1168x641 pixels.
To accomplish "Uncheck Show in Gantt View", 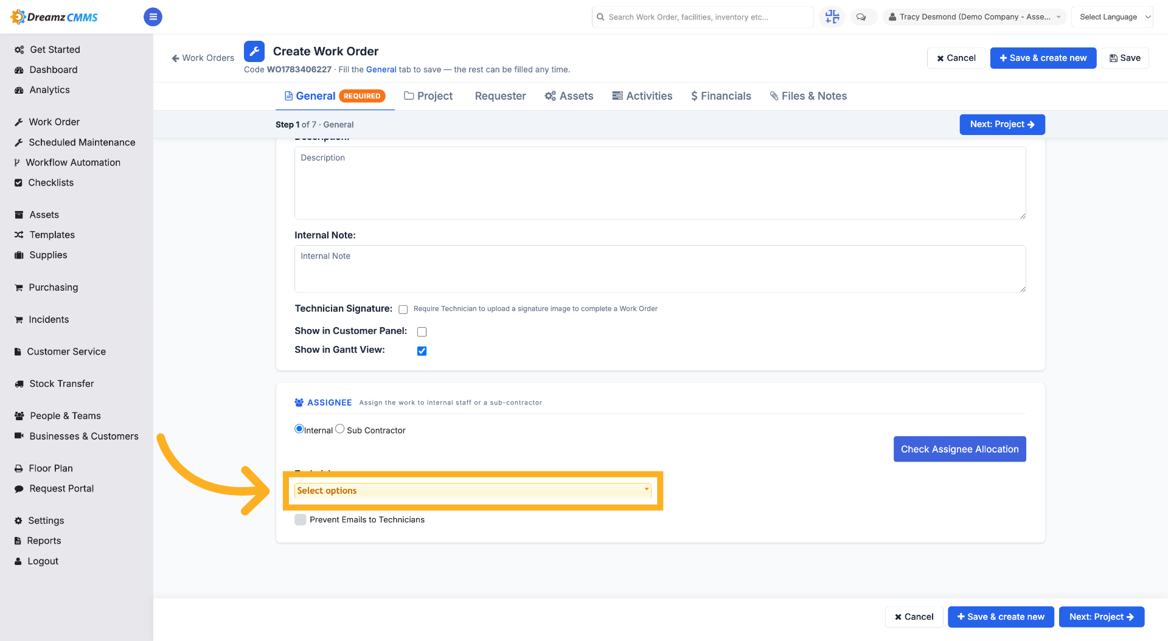I will [x=422, y=351].
